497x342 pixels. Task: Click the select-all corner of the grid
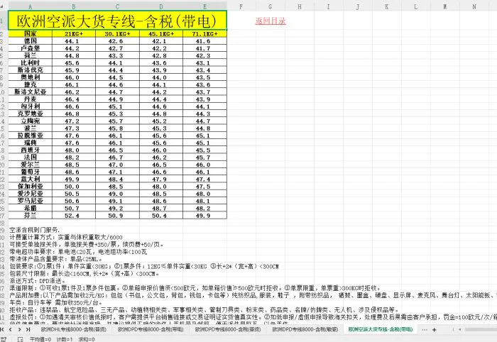point(3,6)
